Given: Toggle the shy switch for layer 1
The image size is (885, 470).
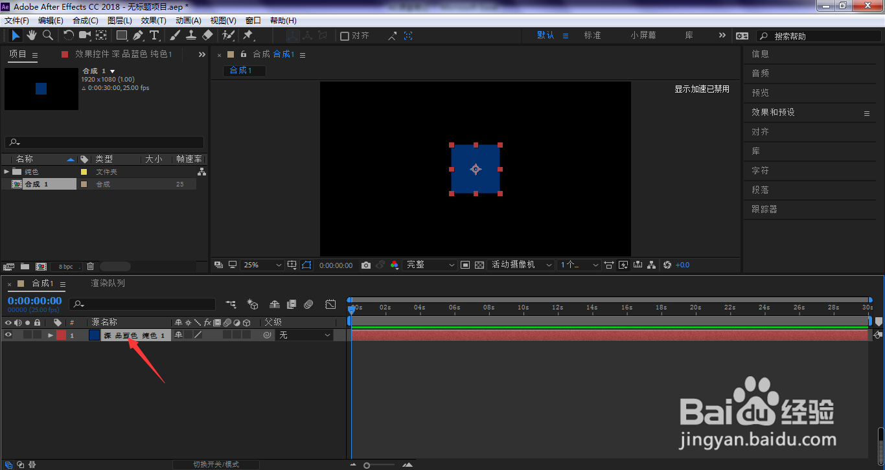Looking at the screenshot, I should coord(178,335).
